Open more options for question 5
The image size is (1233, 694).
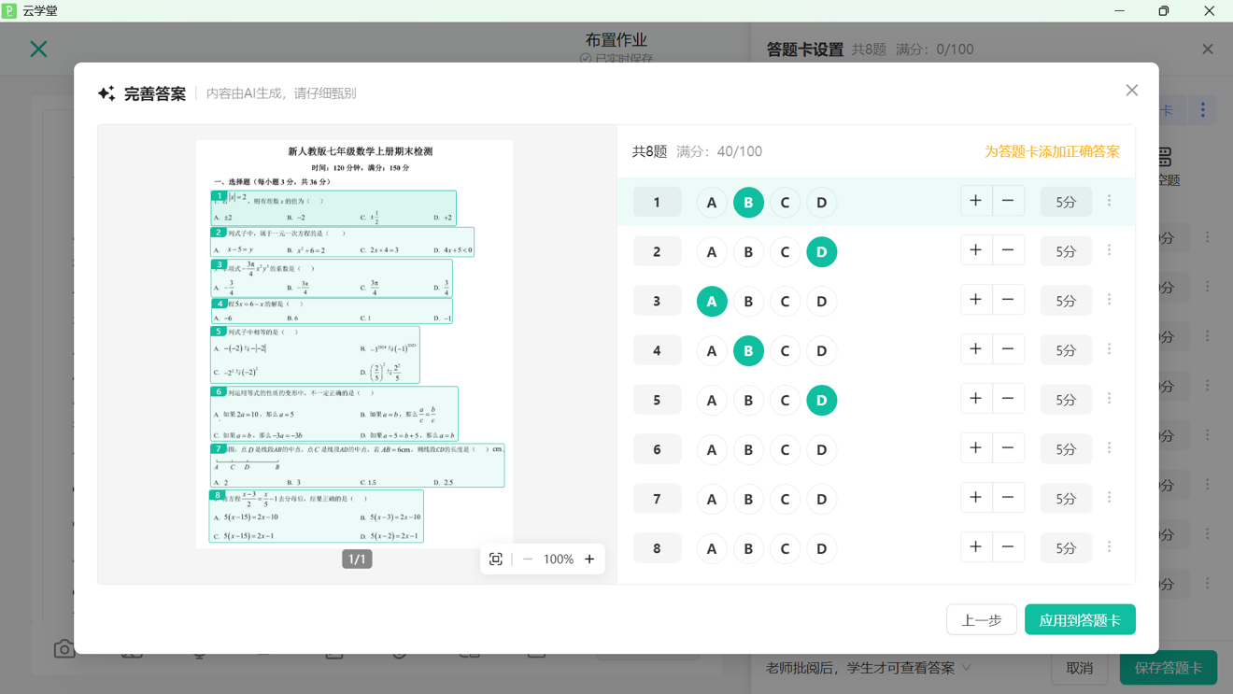coord(1110,399)
